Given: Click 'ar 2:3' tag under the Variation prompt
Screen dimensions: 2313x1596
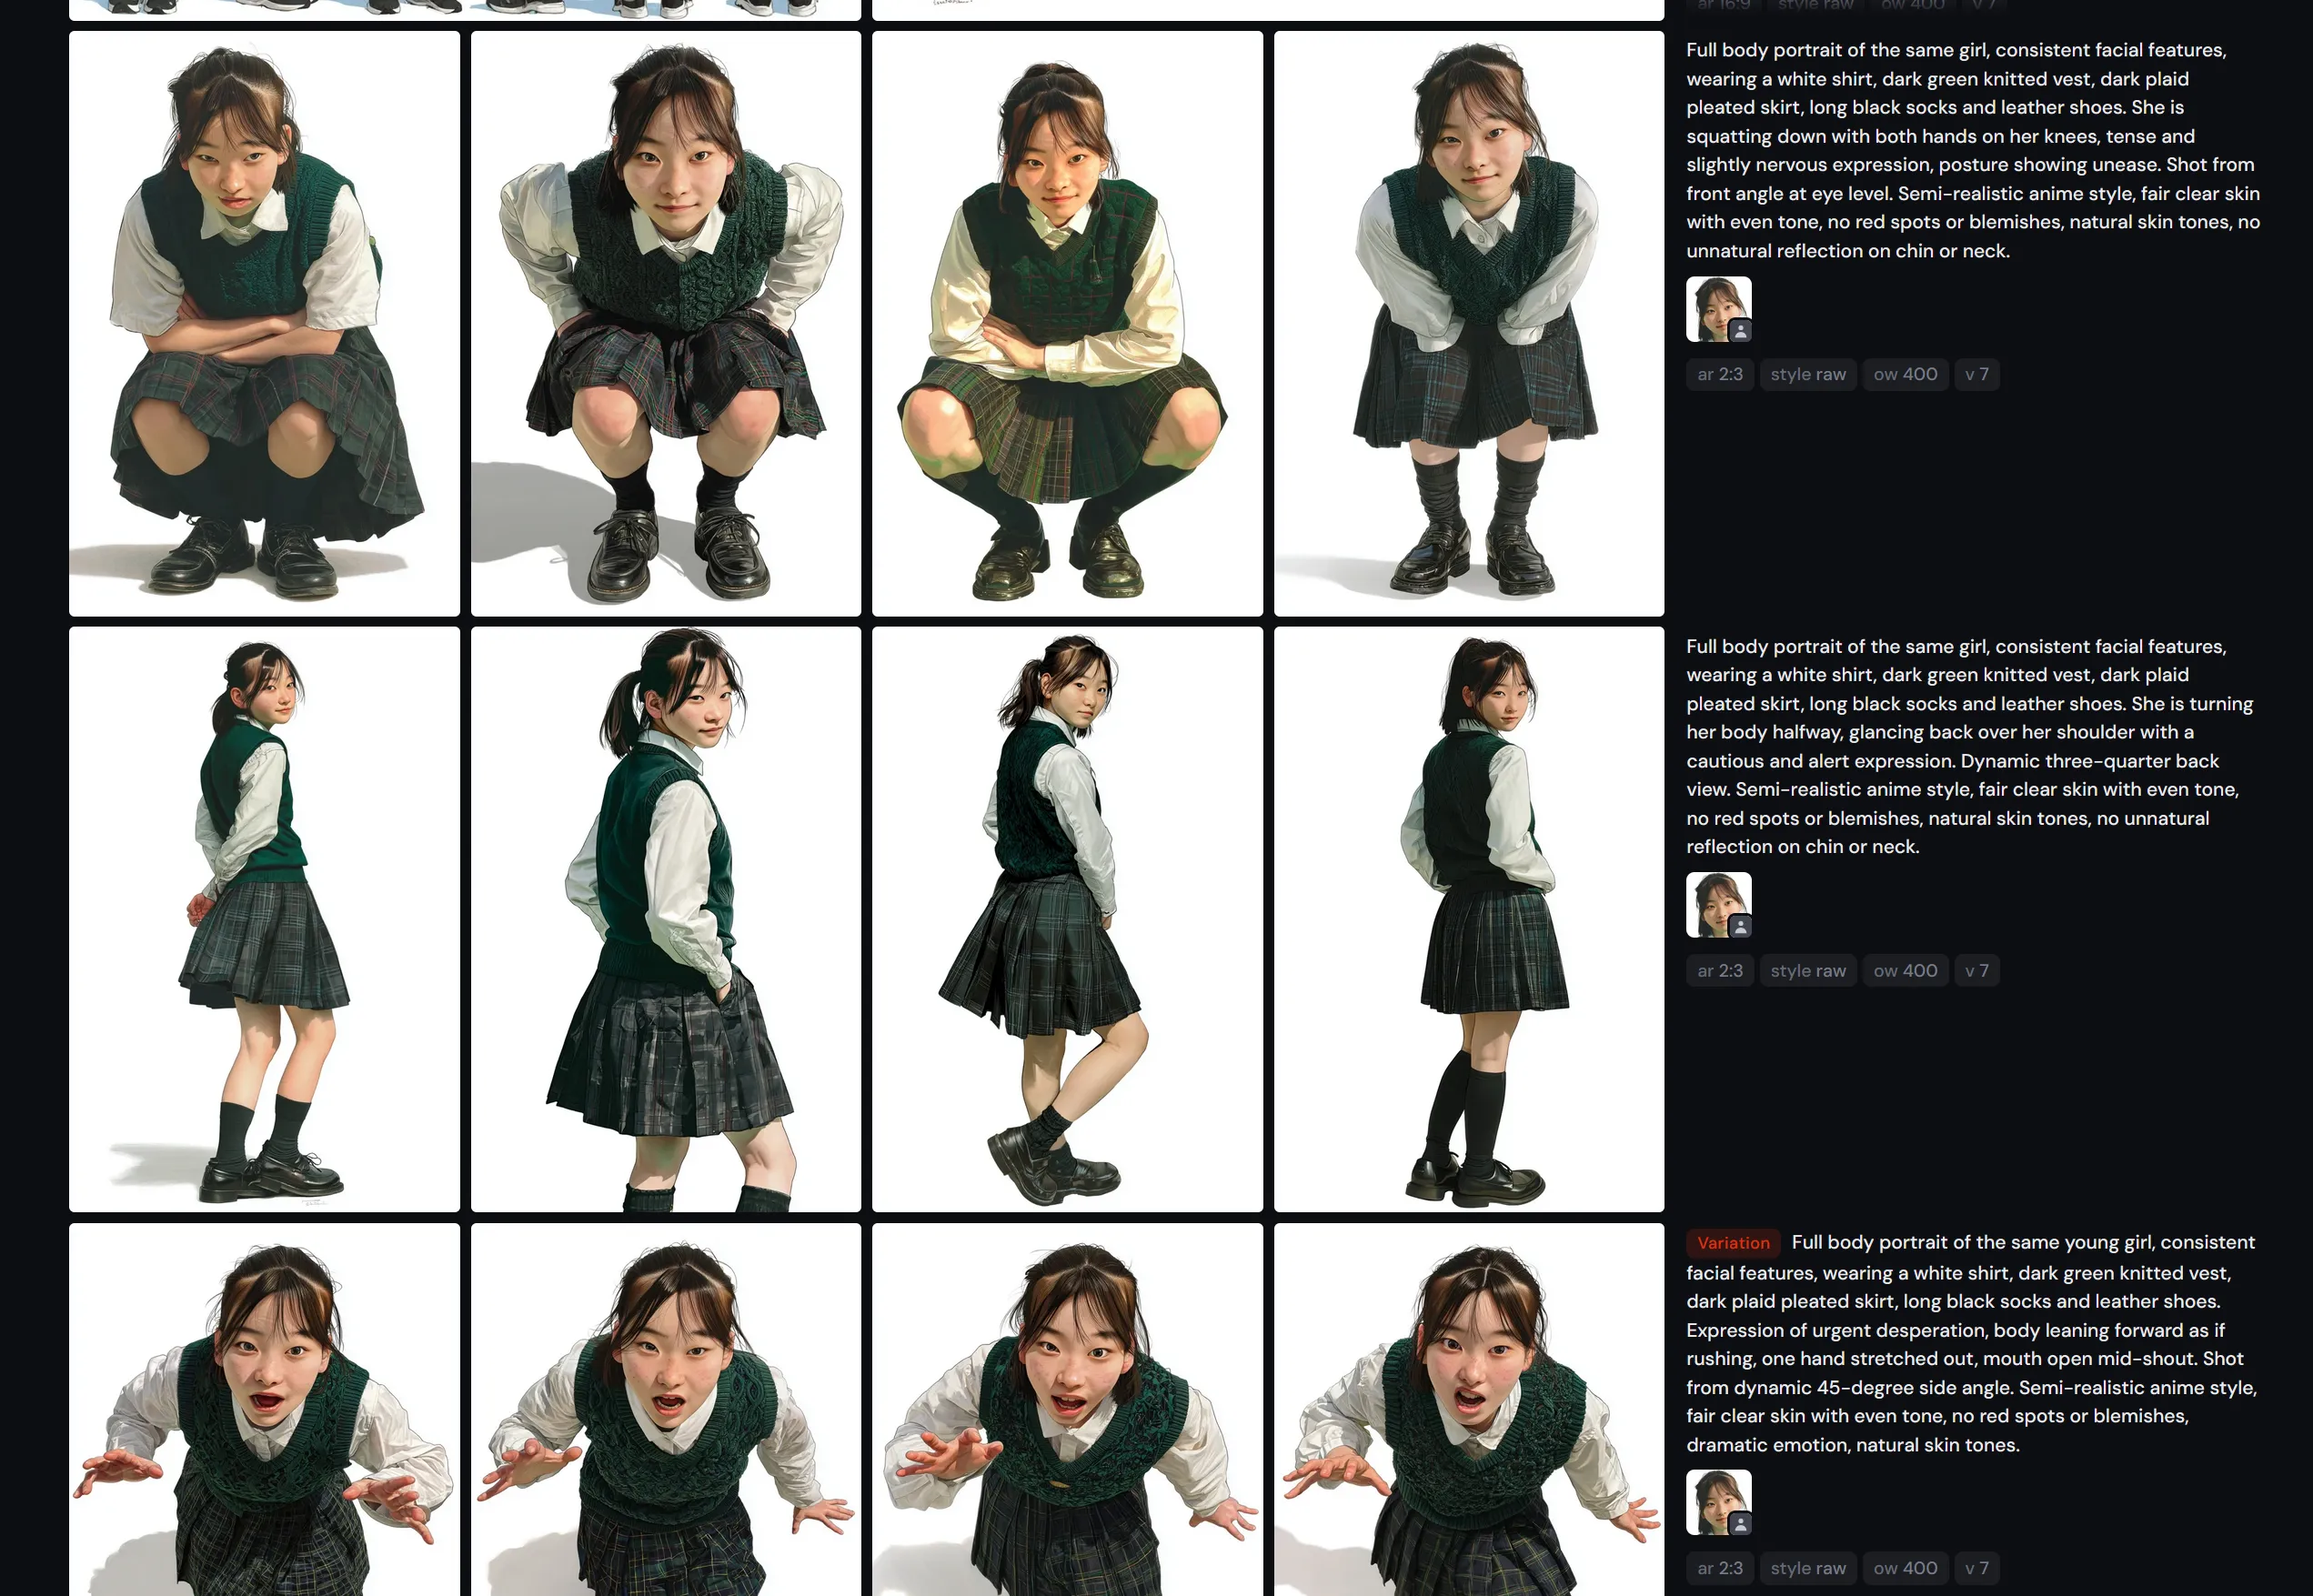Looking at the screenshot, I should (1720, 1568).
